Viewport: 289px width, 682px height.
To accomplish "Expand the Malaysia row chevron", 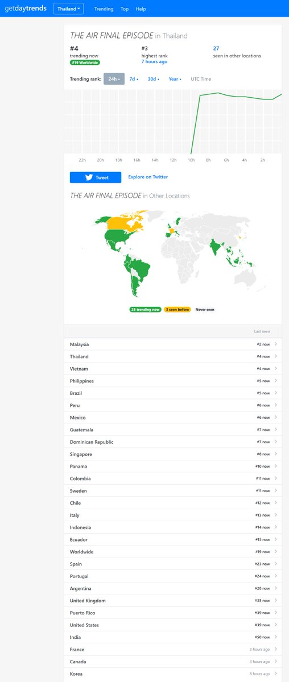I will tap(275, 344).
